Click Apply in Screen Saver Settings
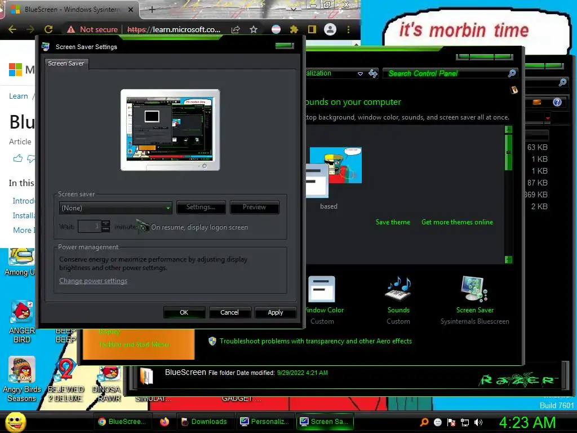 275,312
